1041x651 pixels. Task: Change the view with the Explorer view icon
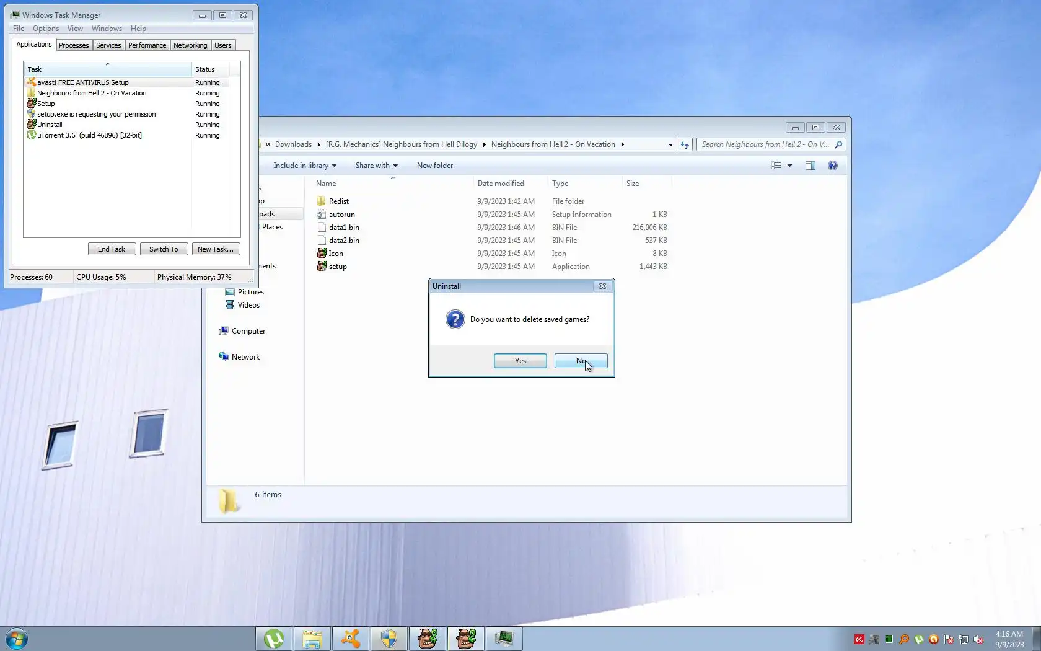776,166
